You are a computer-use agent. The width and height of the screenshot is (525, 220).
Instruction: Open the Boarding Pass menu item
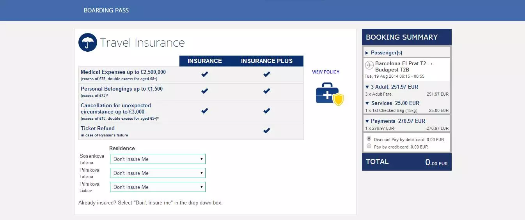tap(106, 10)
